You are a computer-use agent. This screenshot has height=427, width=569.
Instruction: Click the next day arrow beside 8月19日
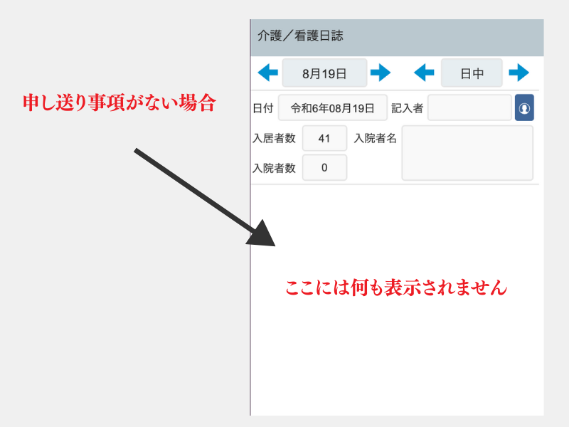(x=381, y=73)
